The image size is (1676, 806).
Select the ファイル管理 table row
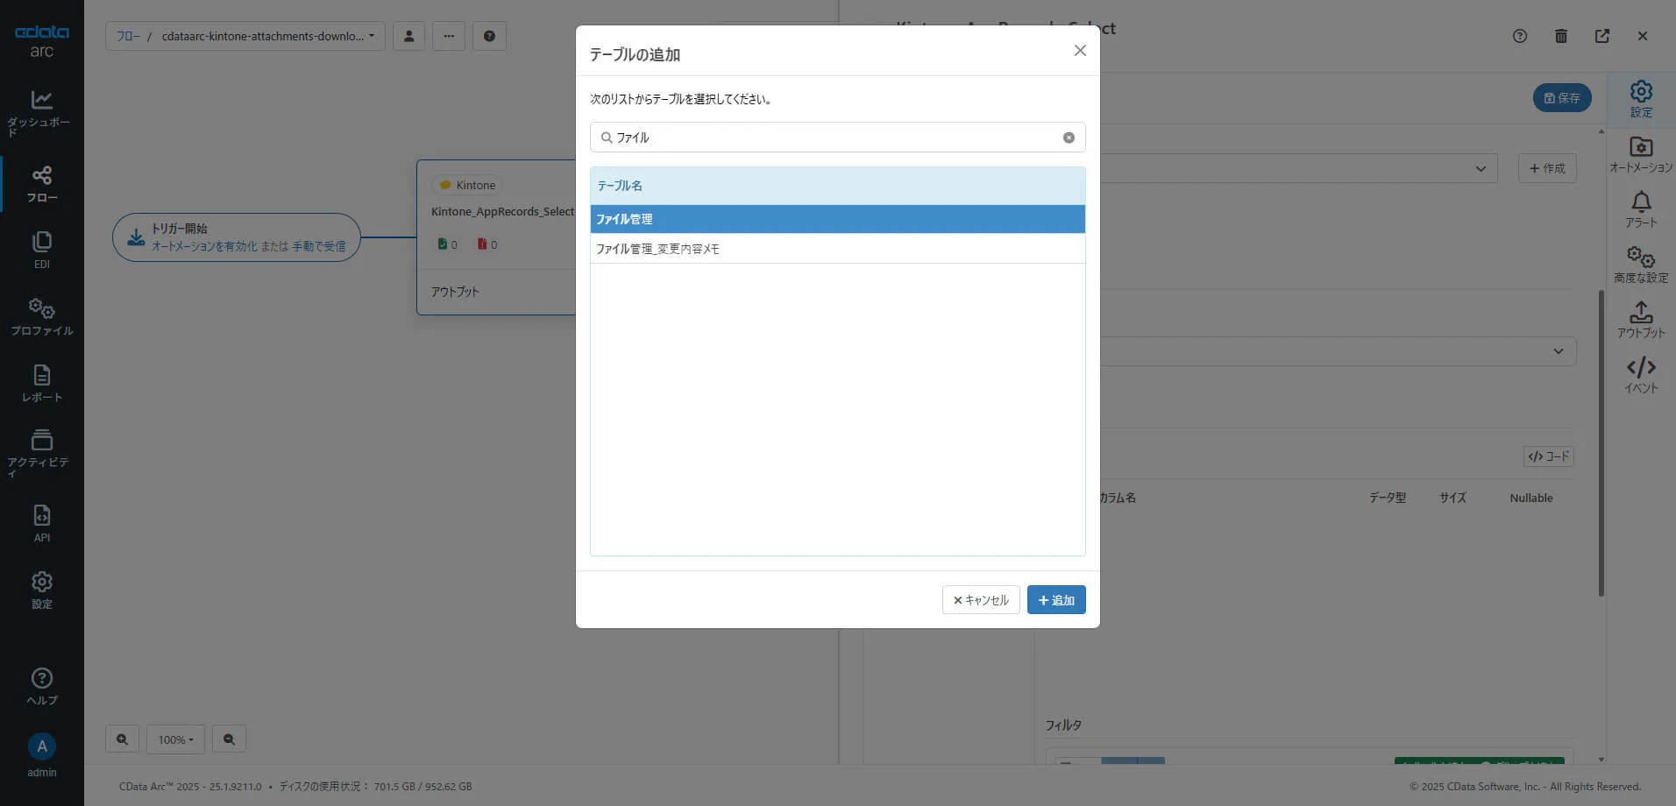point(837,219)
